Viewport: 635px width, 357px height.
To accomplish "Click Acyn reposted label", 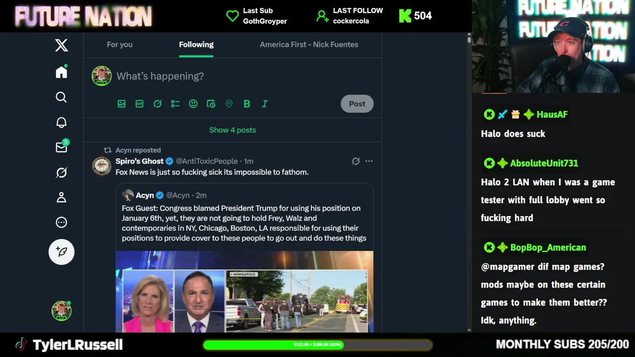I will tap(138, 150).
